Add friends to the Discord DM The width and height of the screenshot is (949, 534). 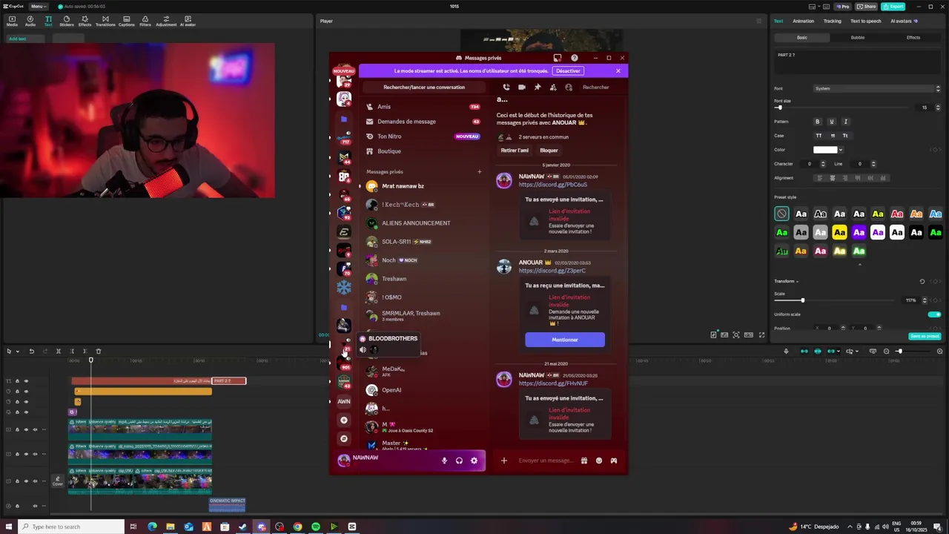553,87
